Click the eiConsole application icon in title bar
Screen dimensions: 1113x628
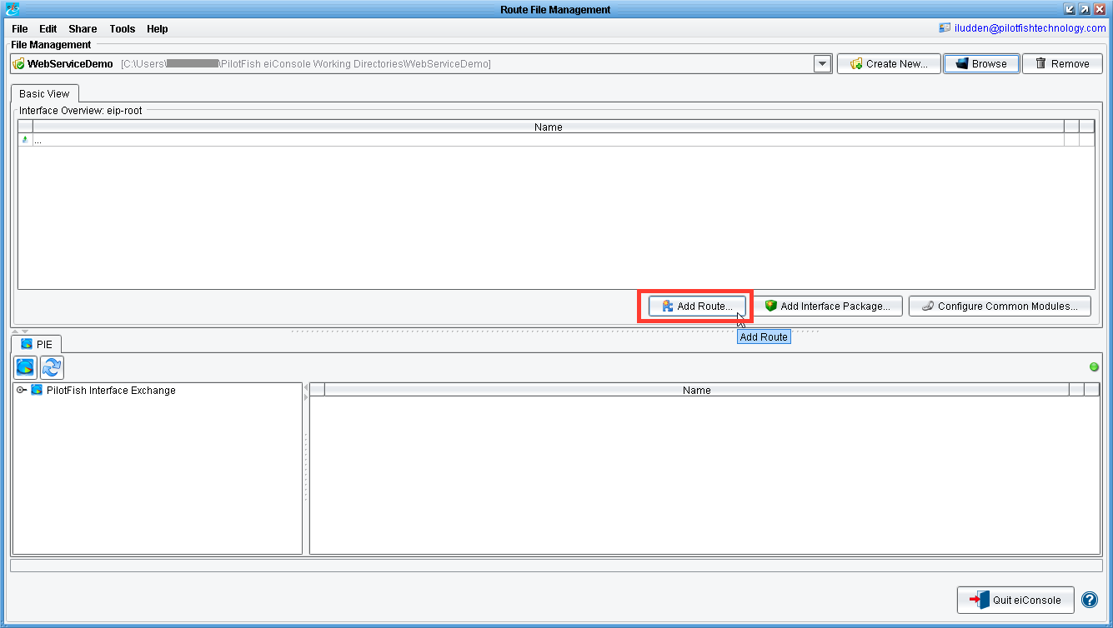[12, 9]
